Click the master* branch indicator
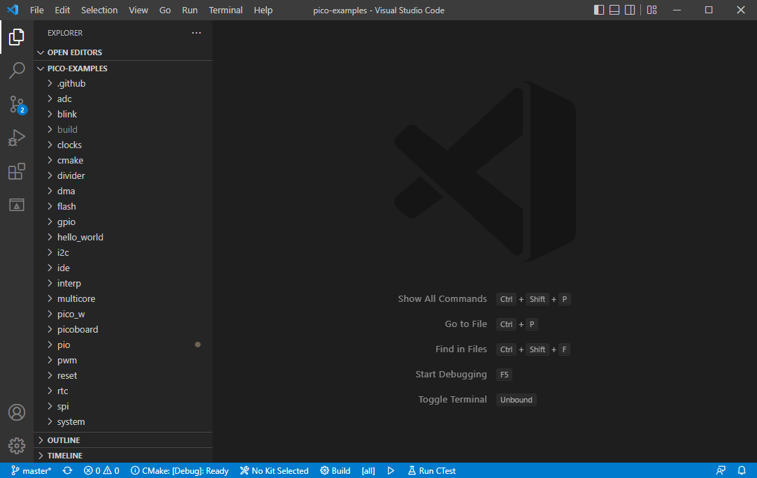 [x=31, y=471]
